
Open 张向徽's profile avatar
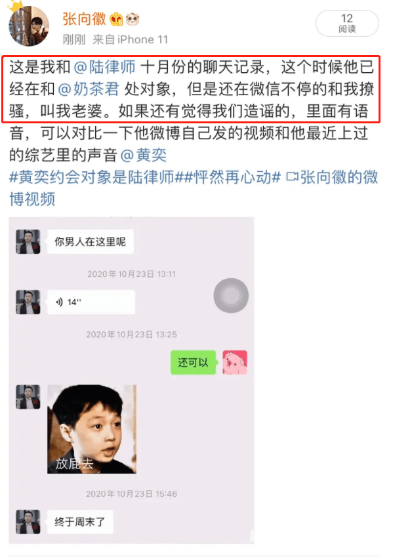click(x=29, y=26)
